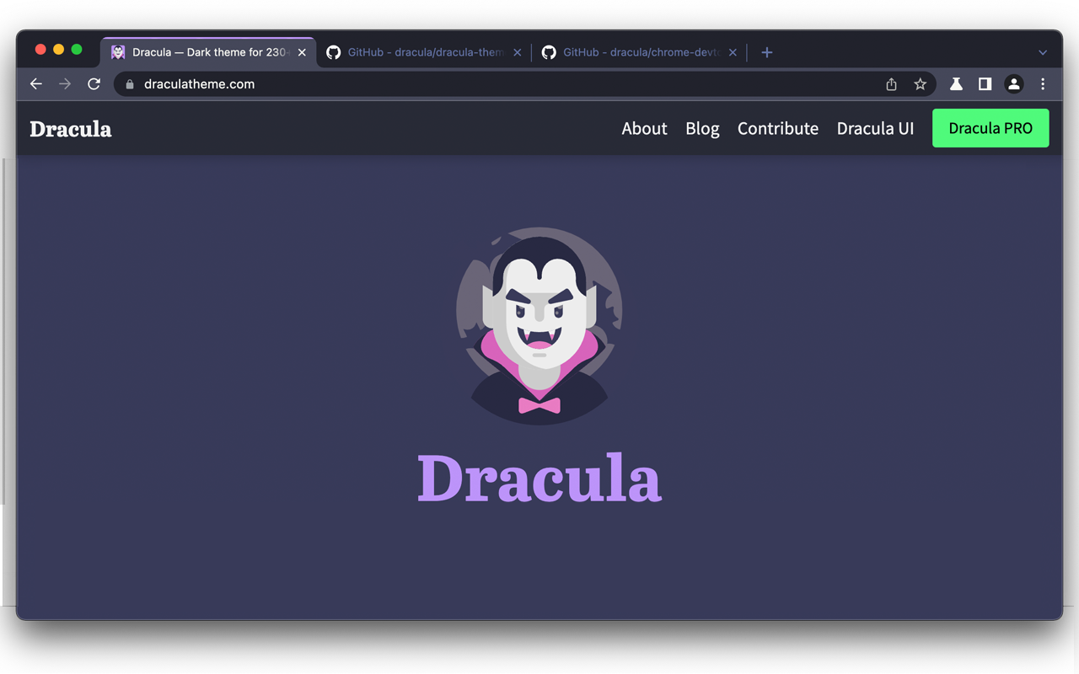Open the Contribute link
1079x674 pixels.
(x=778, y=128)
